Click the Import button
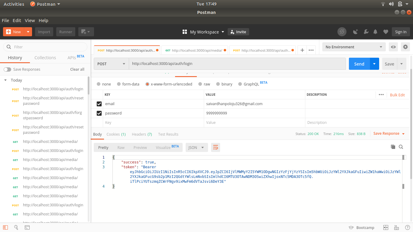 click(x=44, y=32)
